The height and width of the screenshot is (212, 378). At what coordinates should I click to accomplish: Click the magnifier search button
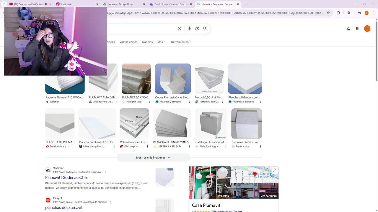(205, 29)
